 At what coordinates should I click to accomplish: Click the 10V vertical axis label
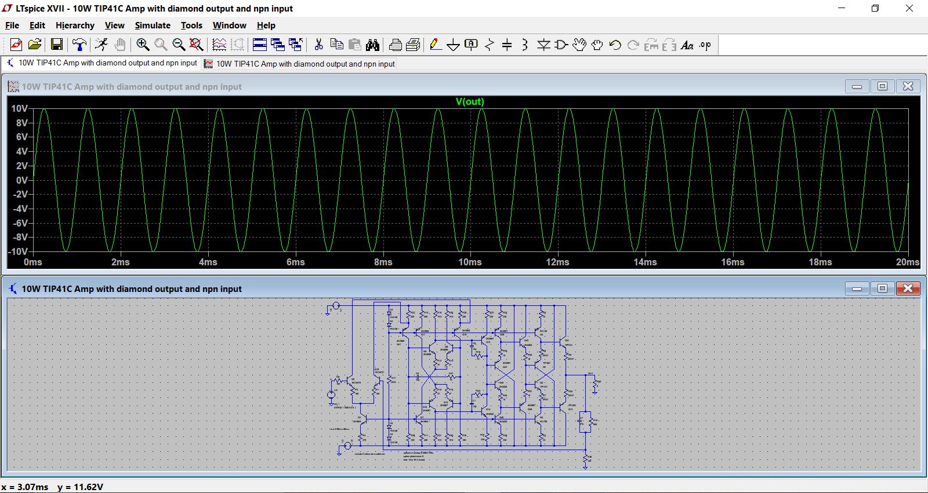click(x=19, y=108)
